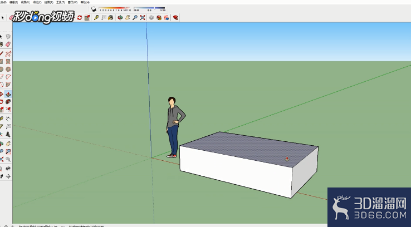This screenshot has height=227, width=411.
Task: Open the 窗口(W) Window menu
Action: point(72,2)
